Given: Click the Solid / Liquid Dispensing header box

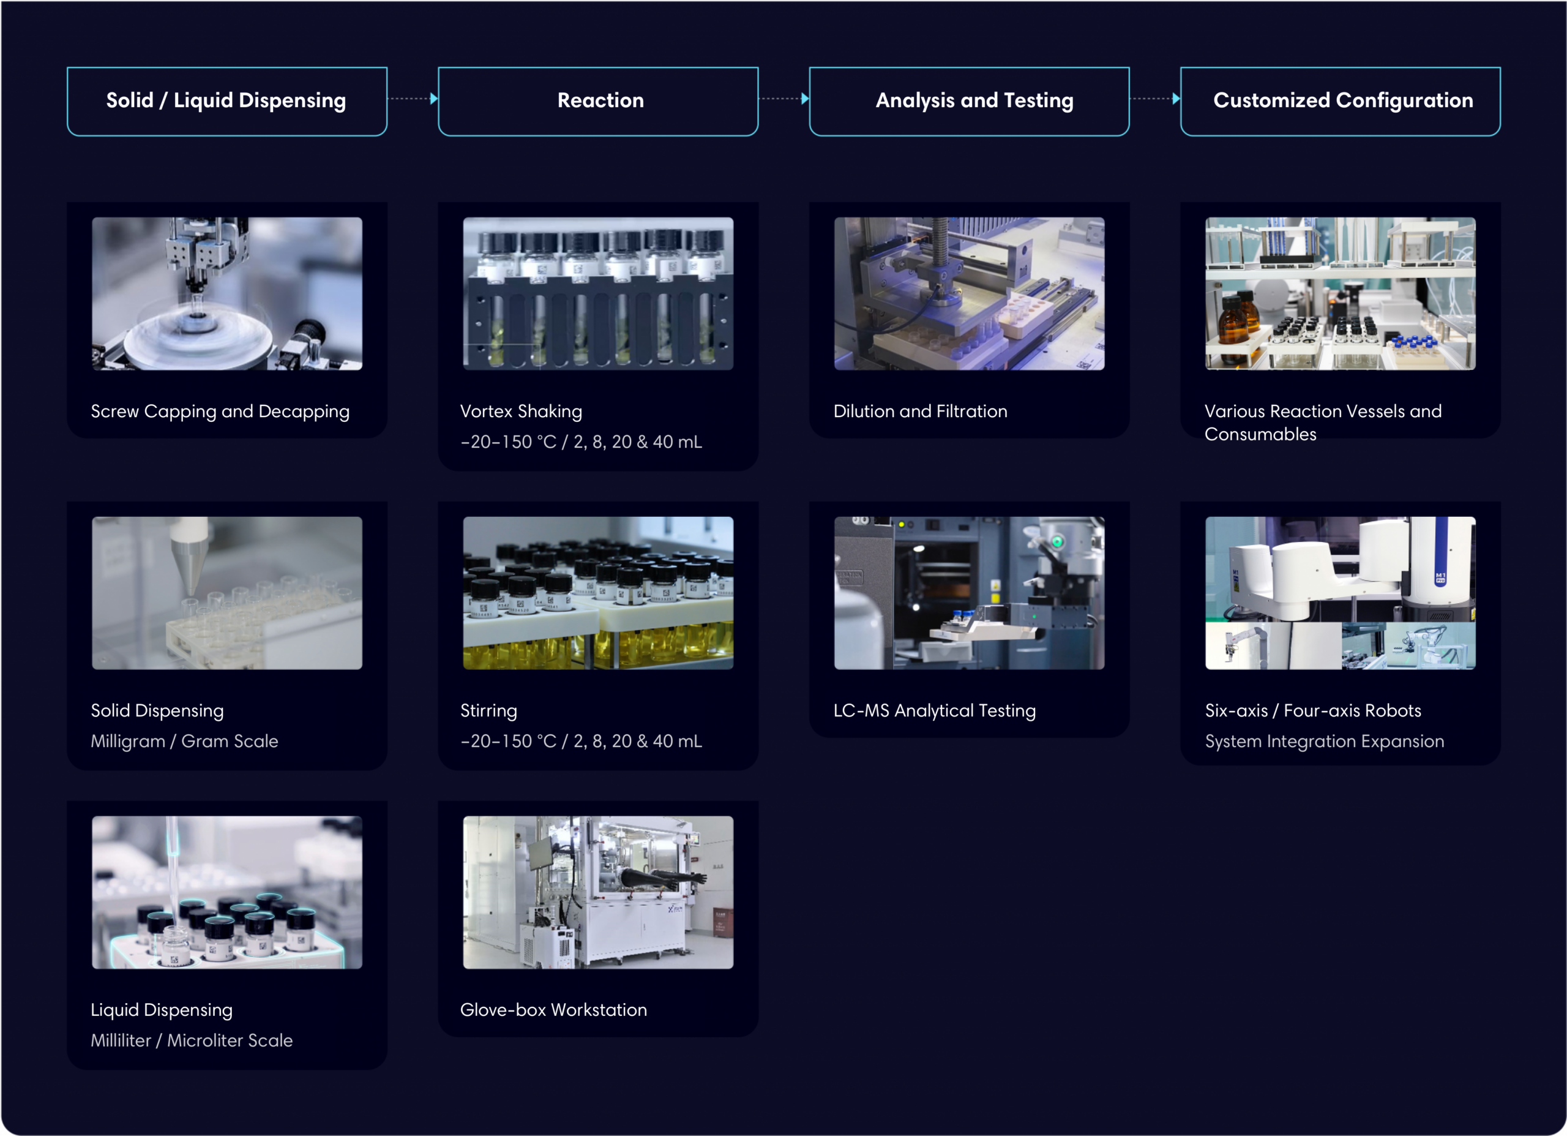Looking at the screenshot, I should click(x=226, y=101).
